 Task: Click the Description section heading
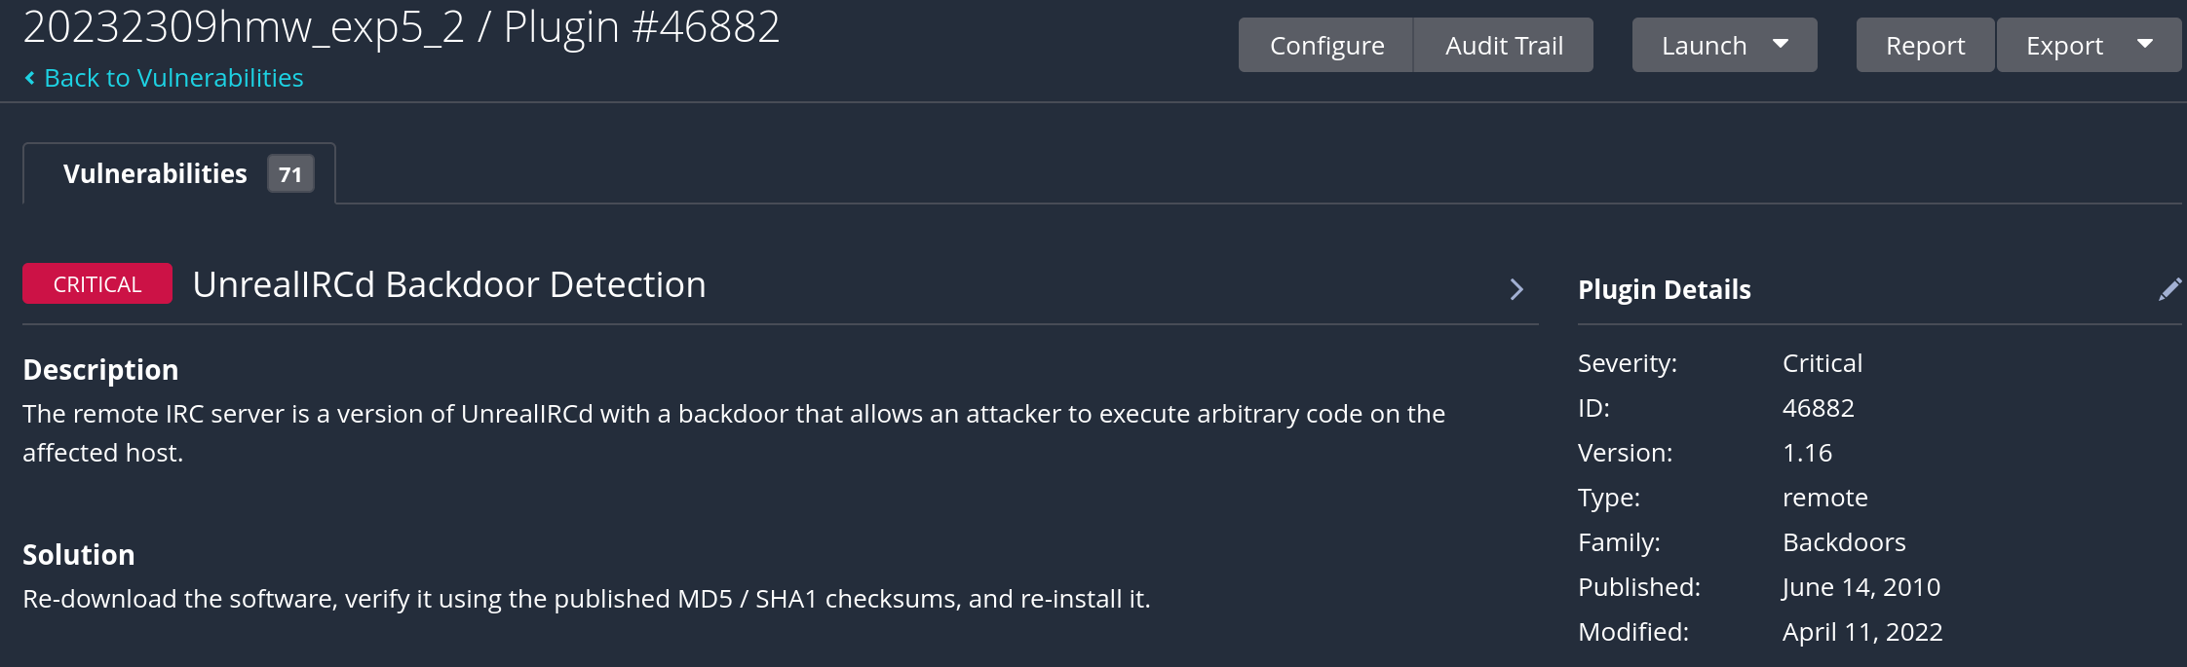pos(100,370)
